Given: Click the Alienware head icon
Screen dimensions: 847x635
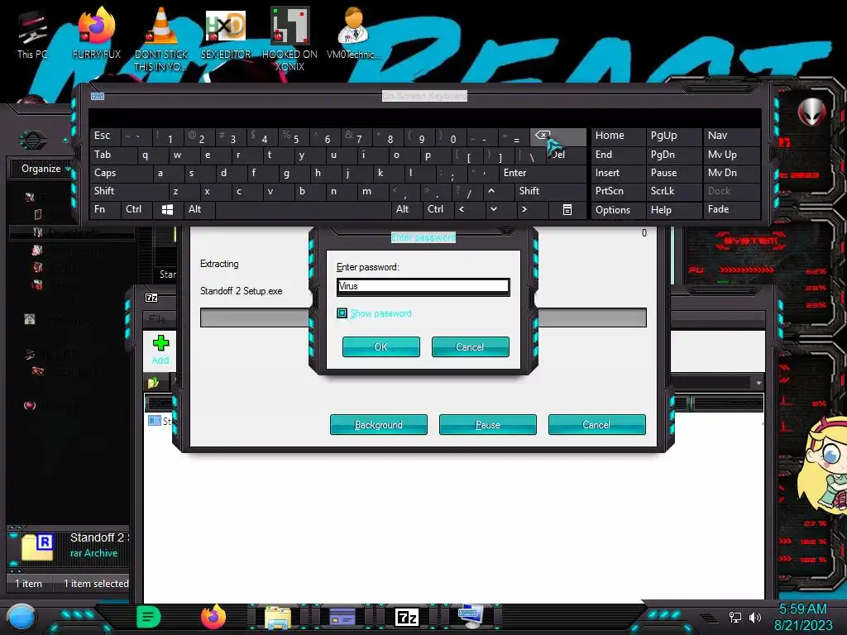Looking at the screenshot, I should (812, 112).
